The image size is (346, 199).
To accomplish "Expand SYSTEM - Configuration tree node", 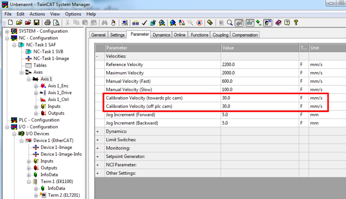I will 7,32.
